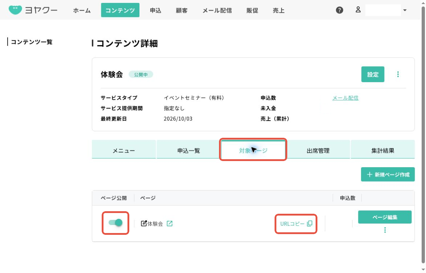This screenshot has width=426, height=273.
Task: Toggle the ページ公開 switch for 体験会
Action: tap(115, 223)
